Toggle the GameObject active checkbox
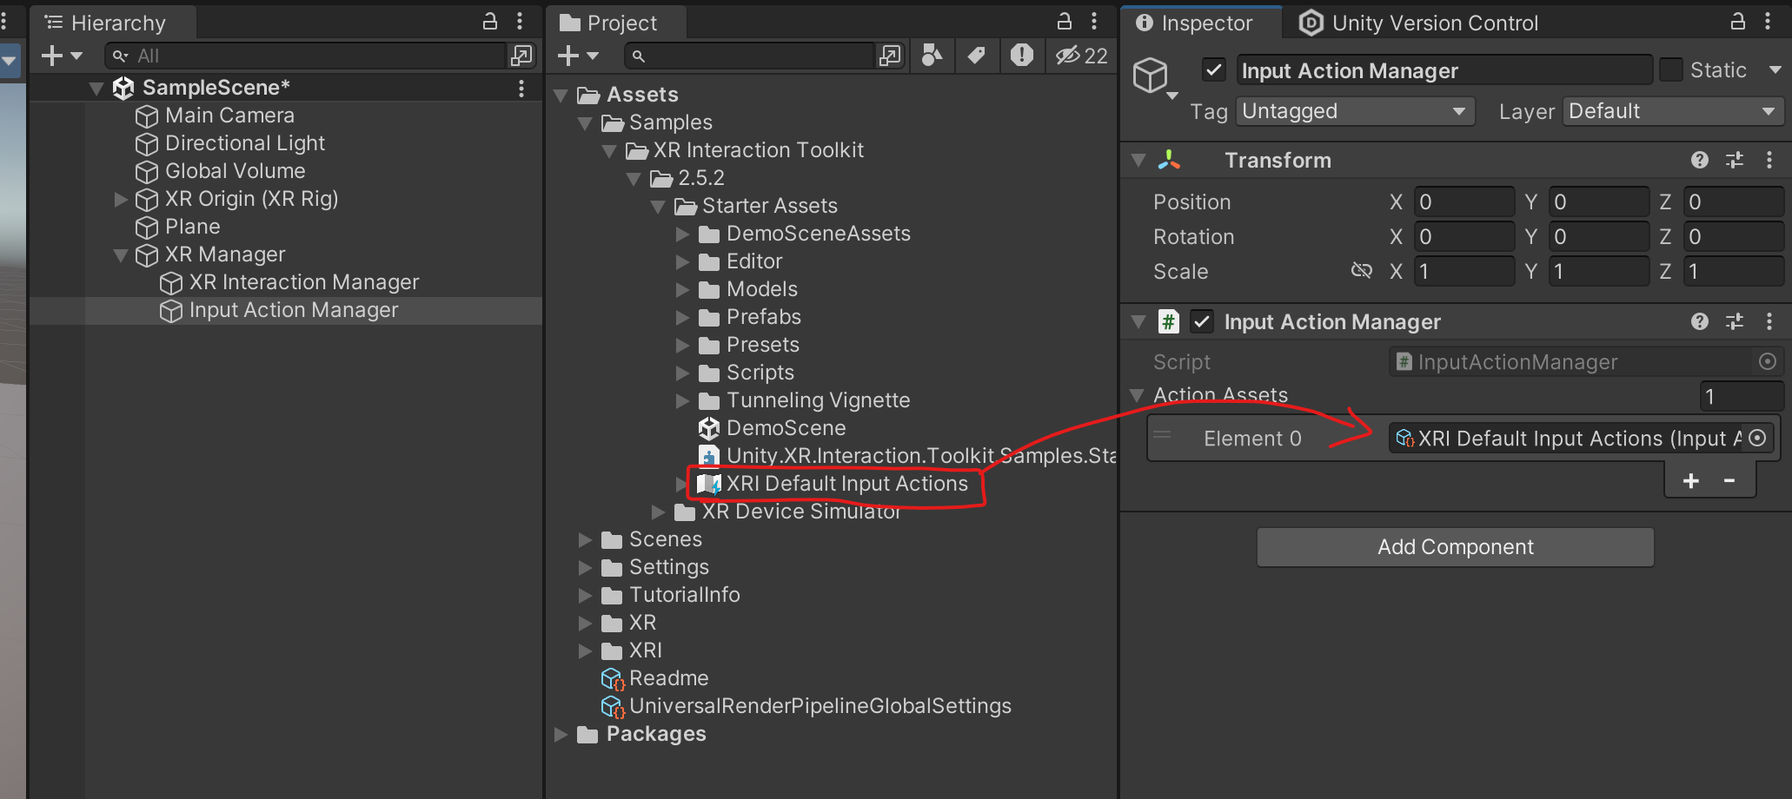This screenshot has height=799, width=1792. click(x=1214, y=69)
